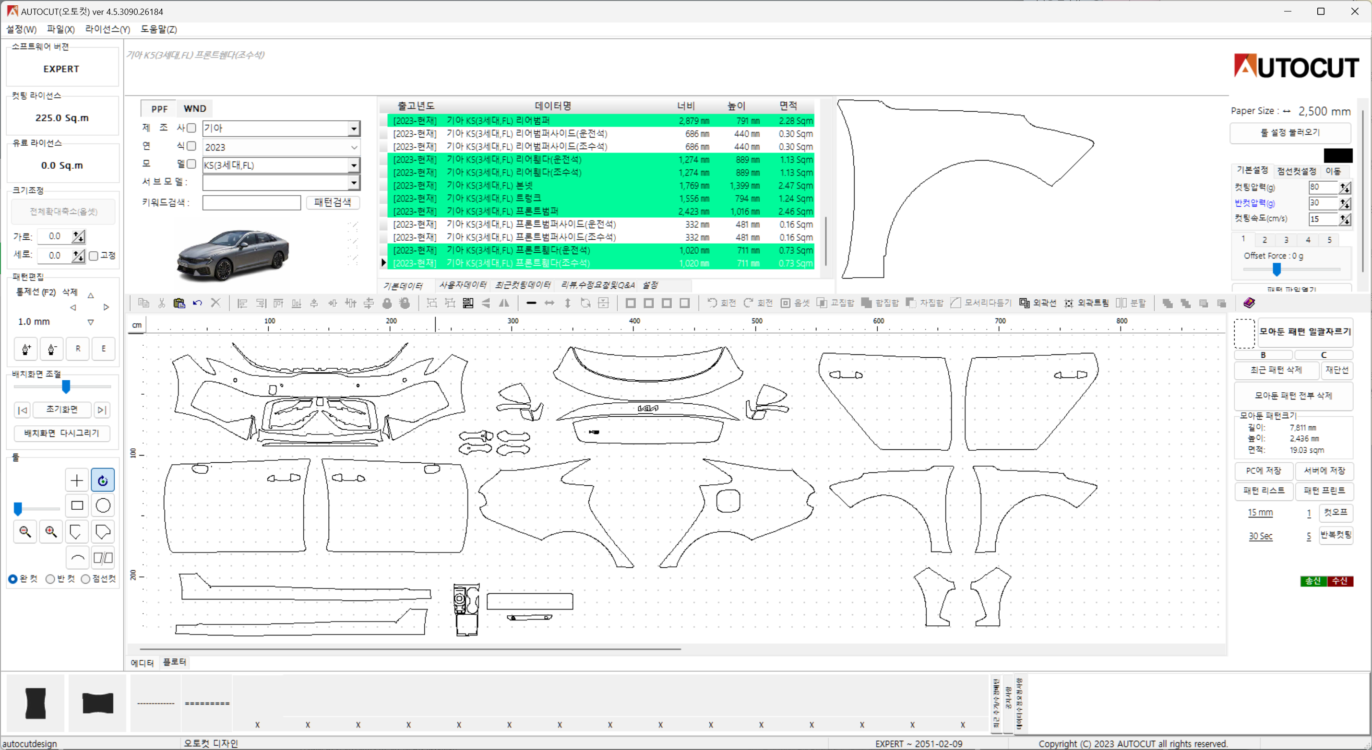The height and width of the screenshot is (750, 1372).
Task: Click the mirror horizontally flip icon
Action: tap(504, 303)
